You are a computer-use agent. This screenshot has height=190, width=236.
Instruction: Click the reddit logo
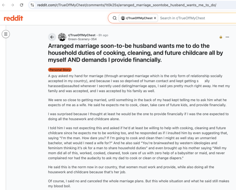click(x=13, y=18)
